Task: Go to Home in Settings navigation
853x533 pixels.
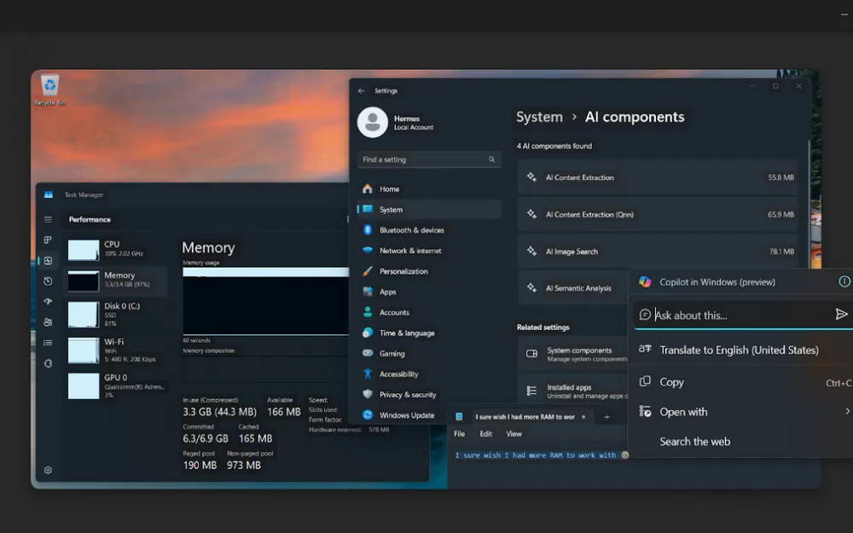Action: pos(429,188)
